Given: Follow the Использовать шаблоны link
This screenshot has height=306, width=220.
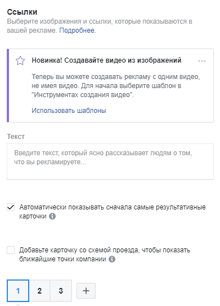Looking at the screenshot, I should tap(69, 111).
